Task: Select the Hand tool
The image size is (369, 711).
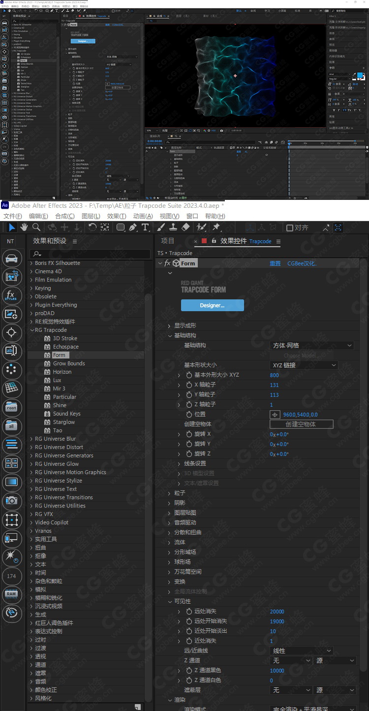Action: point(24,227)
